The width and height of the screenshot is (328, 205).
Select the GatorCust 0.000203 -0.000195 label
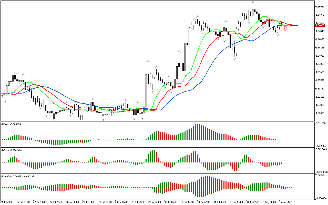(x=18, y=176)
